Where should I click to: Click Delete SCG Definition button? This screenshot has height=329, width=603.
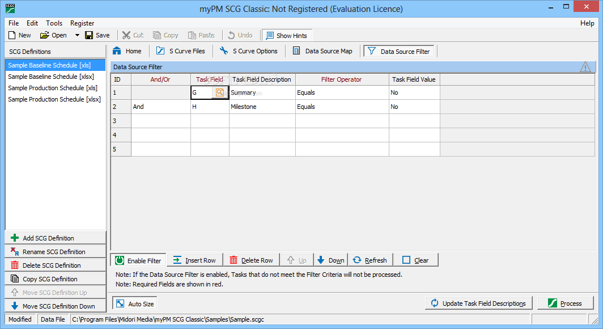click(56, 265)
